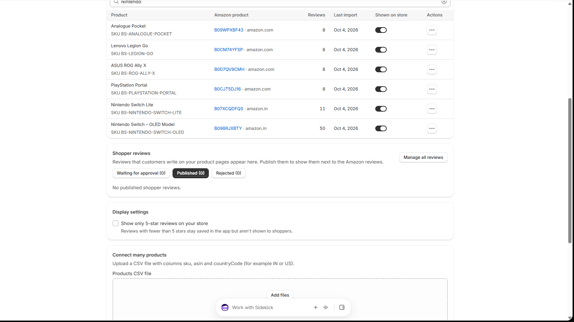Click Manage all reviews button

pos(423,157)
